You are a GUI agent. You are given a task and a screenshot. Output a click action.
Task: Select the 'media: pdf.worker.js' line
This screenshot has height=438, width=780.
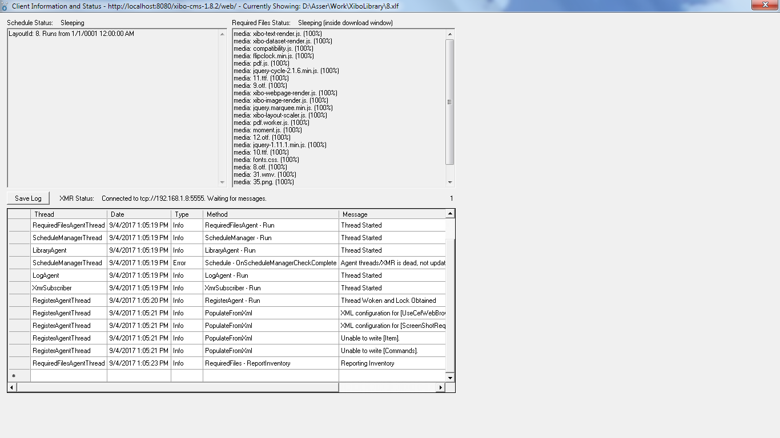(271, 123)
